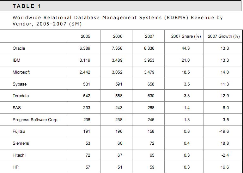Select Teradata's 2007 value '630'
Image resolution: width=243 pixels, height=173 pixels.
(x=151, y=96)
